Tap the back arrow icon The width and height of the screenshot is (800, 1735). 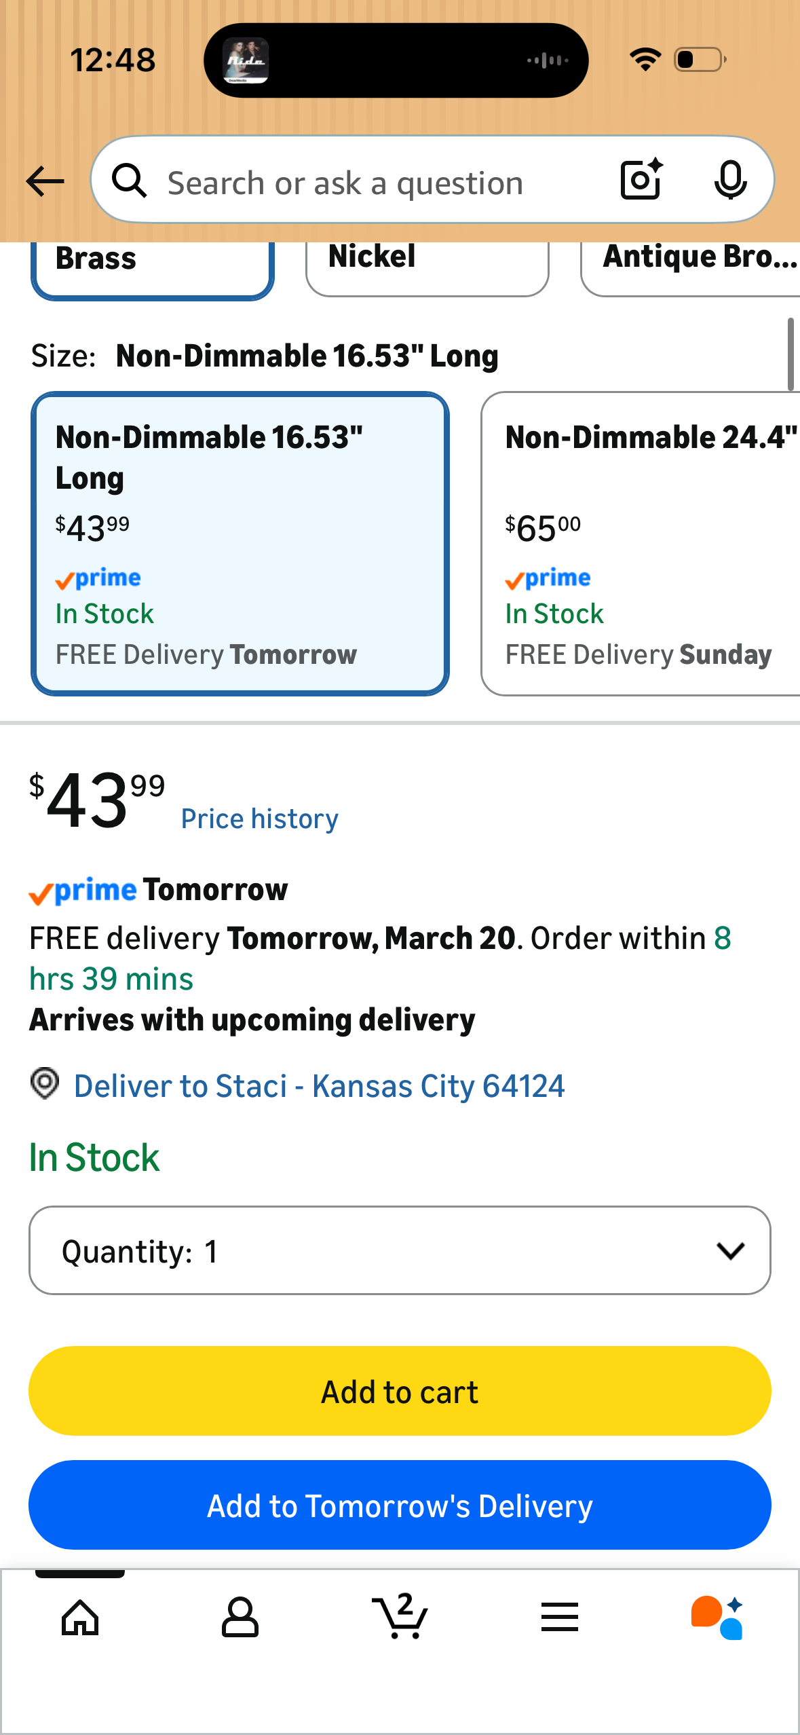pos(45,181)
